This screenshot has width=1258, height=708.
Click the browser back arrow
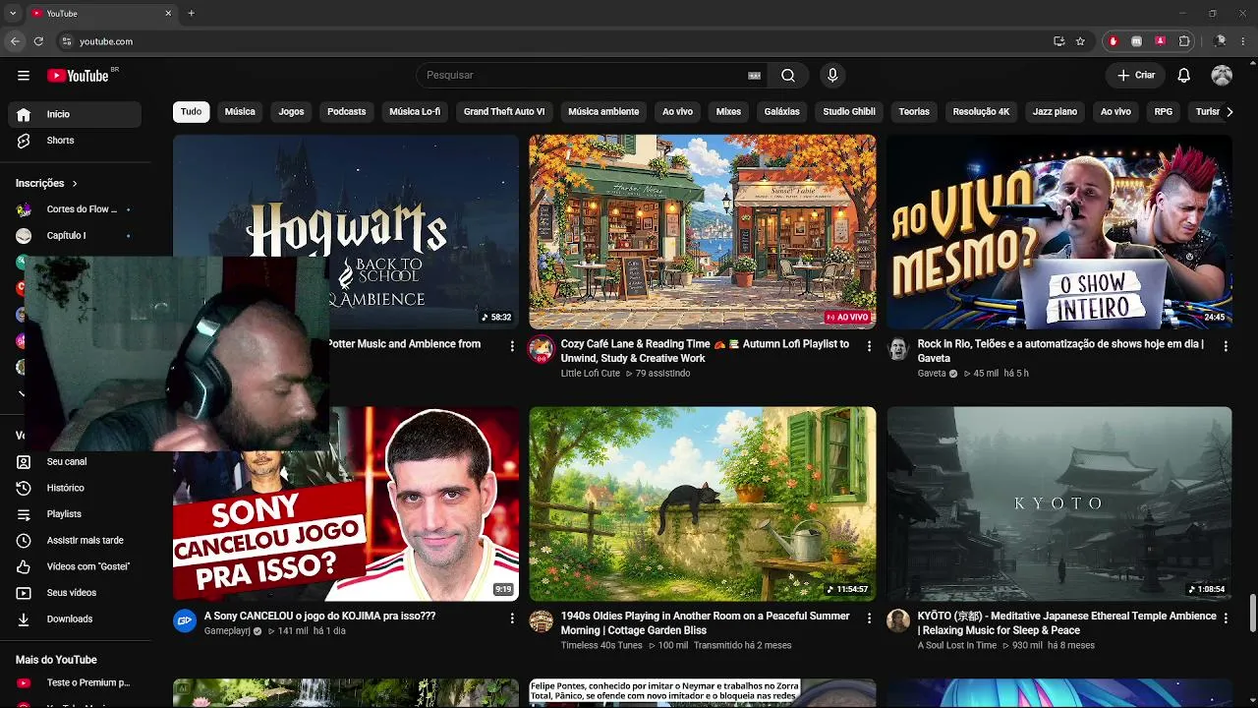point(15,41)
